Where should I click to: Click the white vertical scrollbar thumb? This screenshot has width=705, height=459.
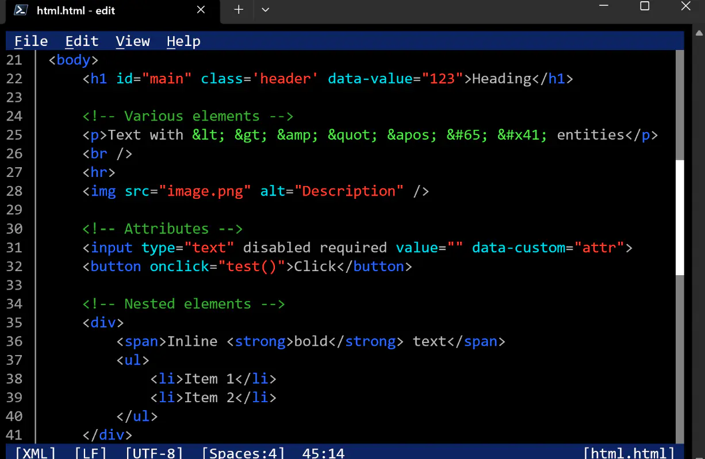point(680,217)
